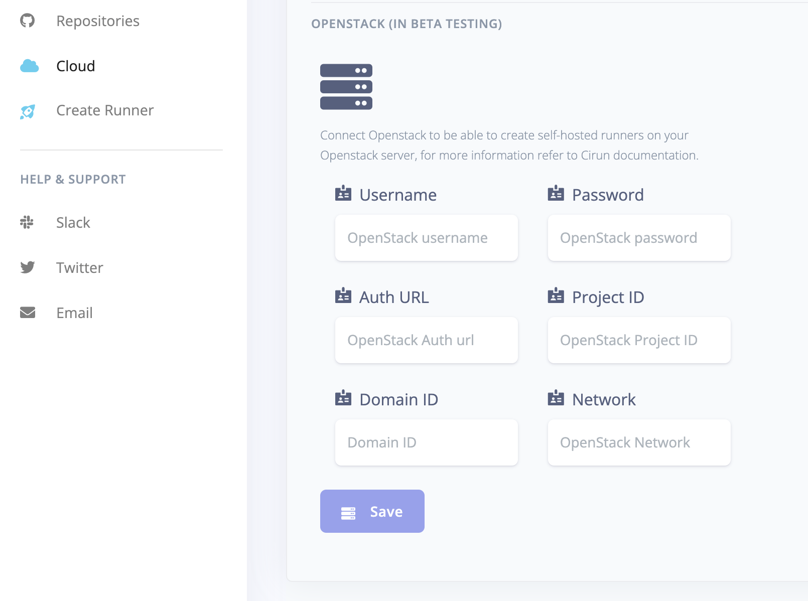
Task: Open the Slack support link
Action: tap(73, 223)
